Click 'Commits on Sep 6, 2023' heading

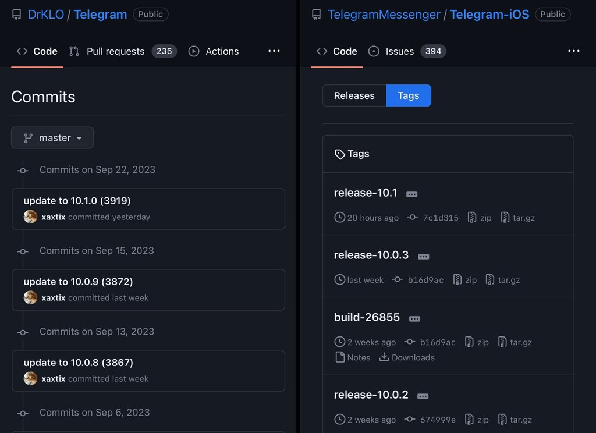pyautogui.click(x=95, y=413)
